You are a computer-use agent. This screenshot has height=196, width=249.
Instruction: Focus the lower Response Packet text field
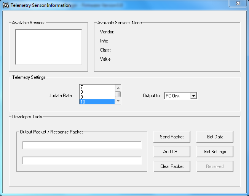(x=82, y=160)
